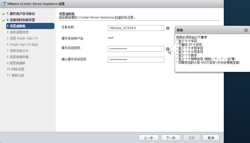Screen dimensions: 250x143
Task: Focus the 设备名称 input field
Action: coord(136,28)
